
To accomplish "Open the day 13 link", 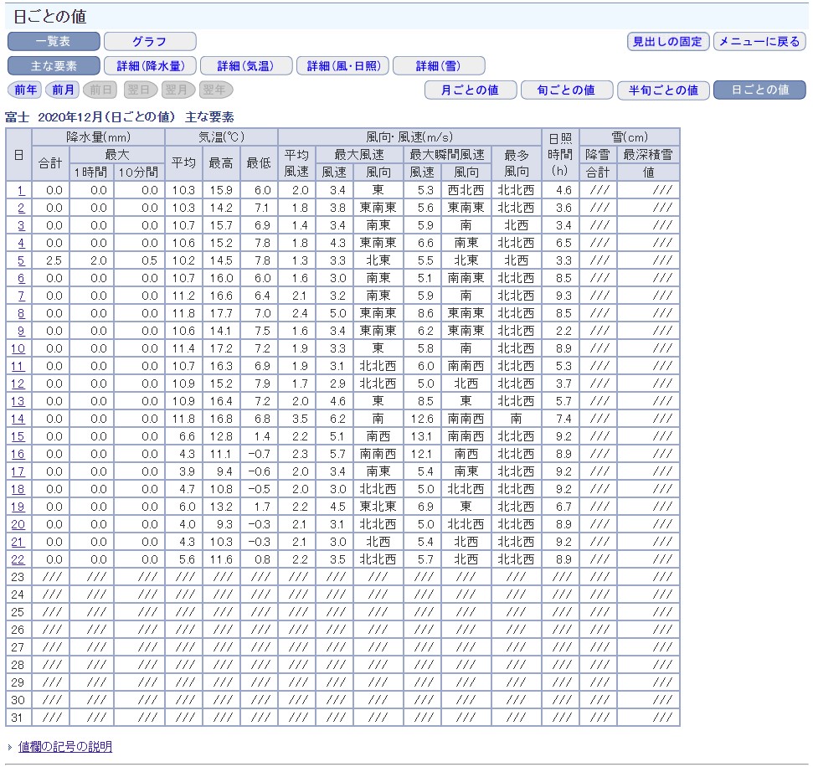I will pyautogui.click(x=18, y=401).
